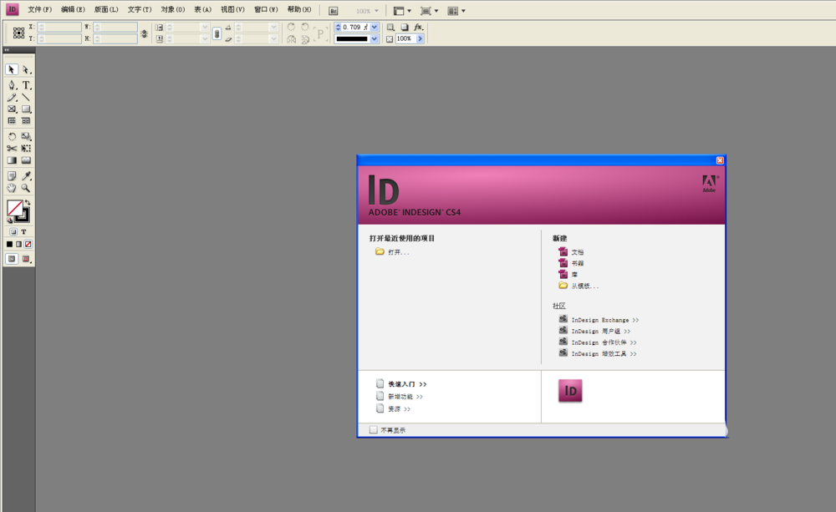Open the stroke weight dropdown
This screenshot has width=836, height=512.
(375, 27)
